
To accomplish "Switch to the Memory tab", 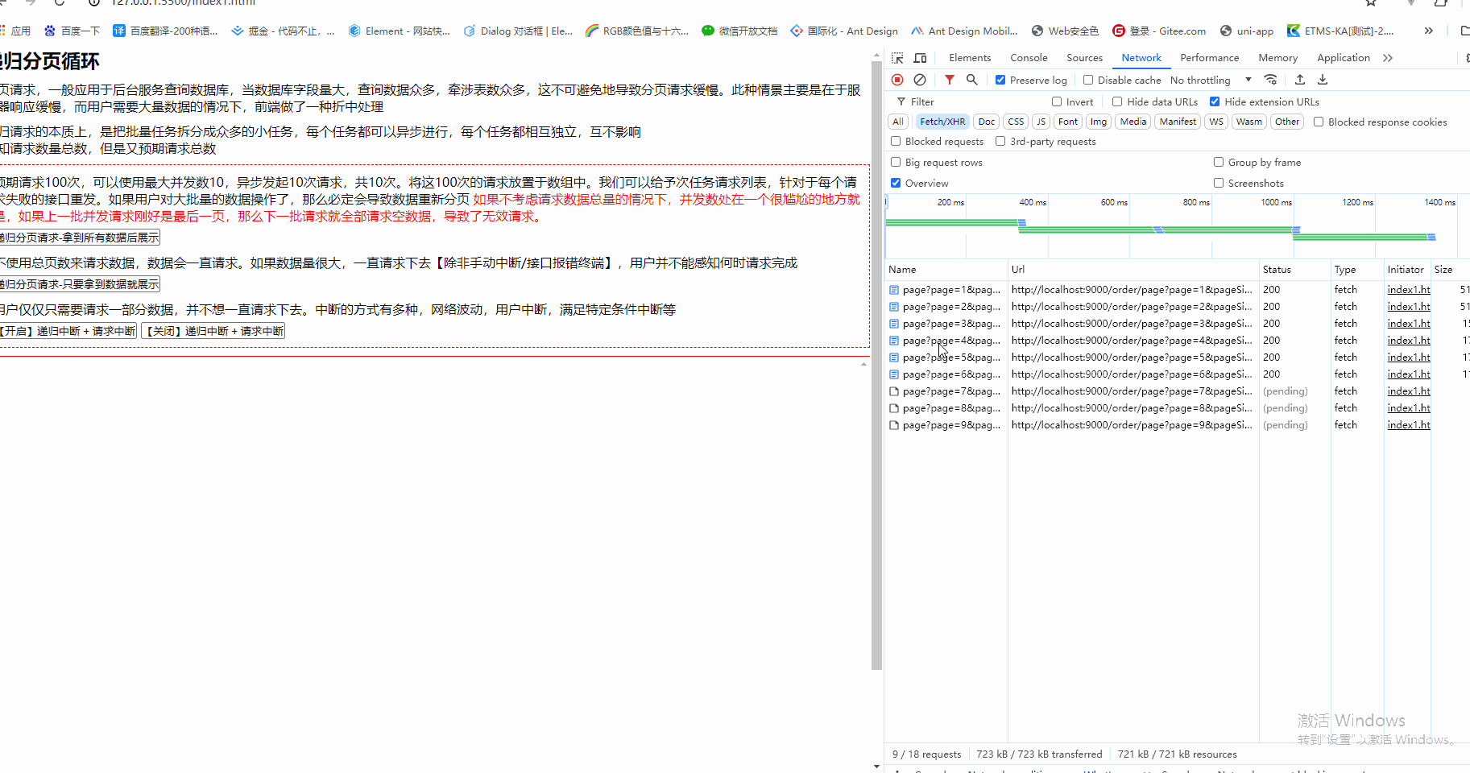I will pyautogui.click(x=1277, y=58).
